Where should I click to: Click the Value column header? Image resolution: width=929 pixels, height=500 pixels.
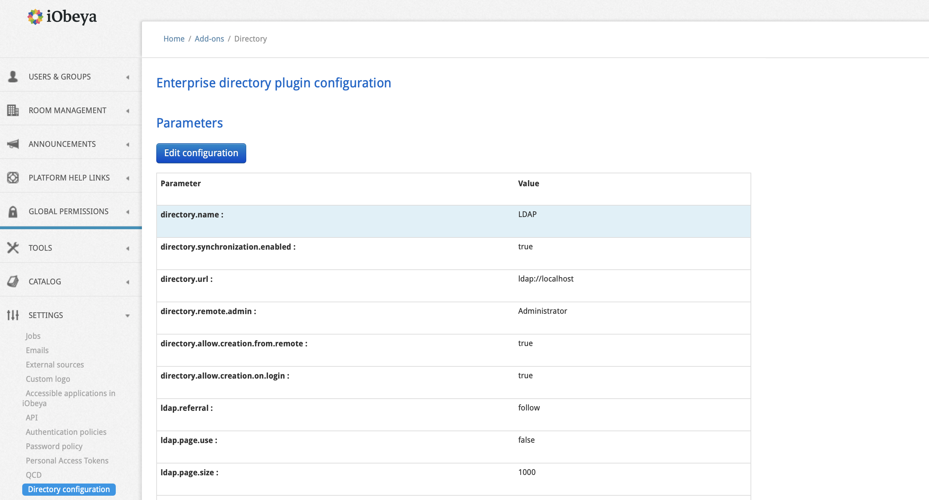pos(529,183)
